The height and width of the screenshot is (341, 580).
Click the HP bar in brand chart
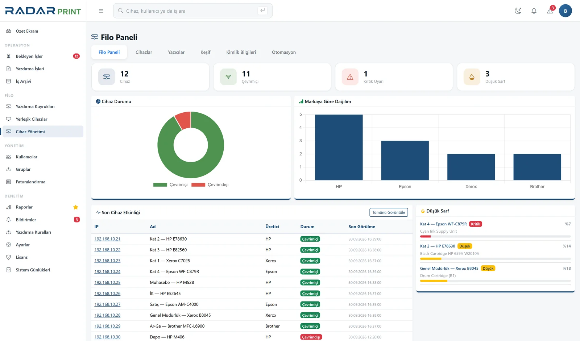pos(339,147)
